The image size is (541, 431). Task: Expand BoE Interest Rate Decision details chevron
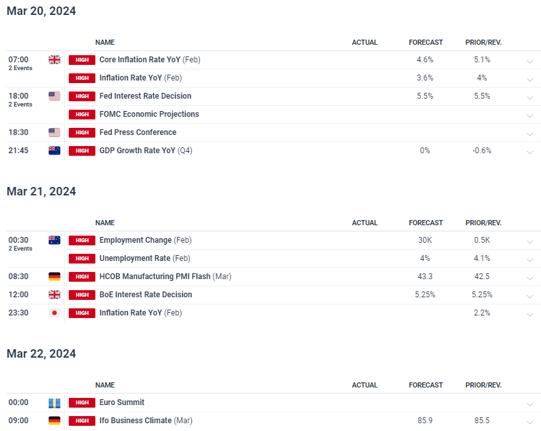[x=530, y=297]
